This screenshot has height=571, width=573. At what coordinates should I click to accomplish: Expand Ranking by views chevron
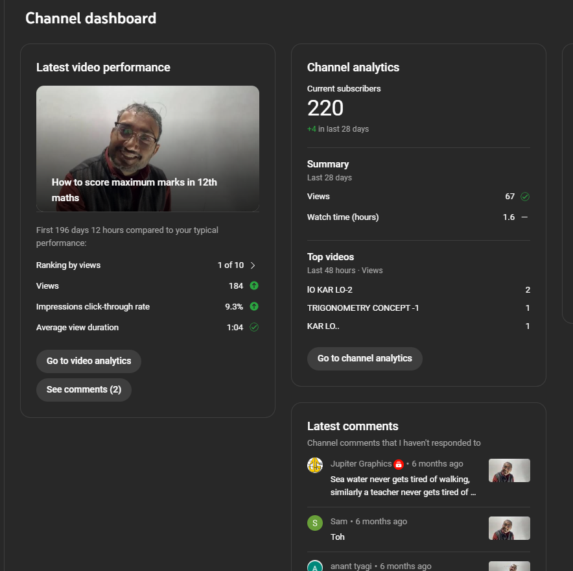tap(253, 265)
